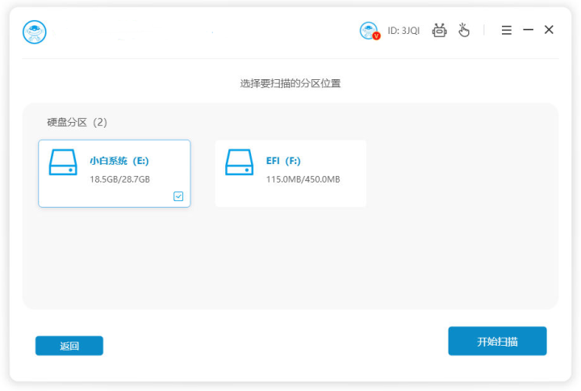Close the application window

549,30
